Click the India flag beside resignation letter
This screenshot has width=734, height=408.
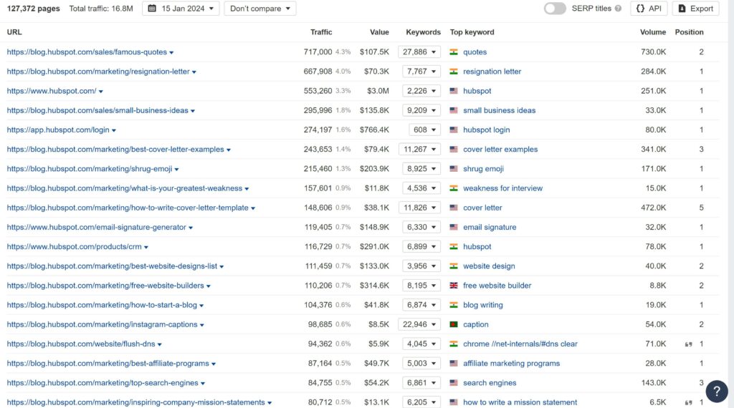(x=454, y=72)
